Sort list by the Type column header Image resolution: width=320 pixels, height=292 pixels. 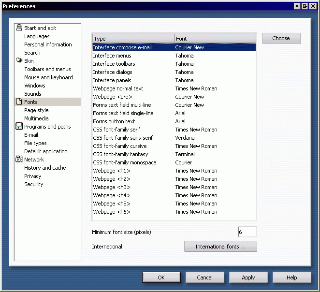click(133, 39)
